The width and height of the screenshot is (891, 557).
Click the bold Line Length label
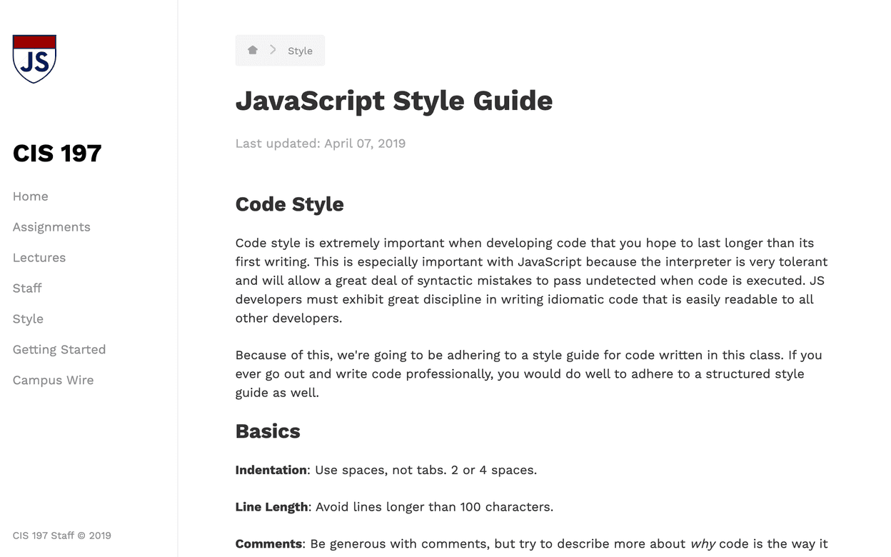click(x=272, y=507)
